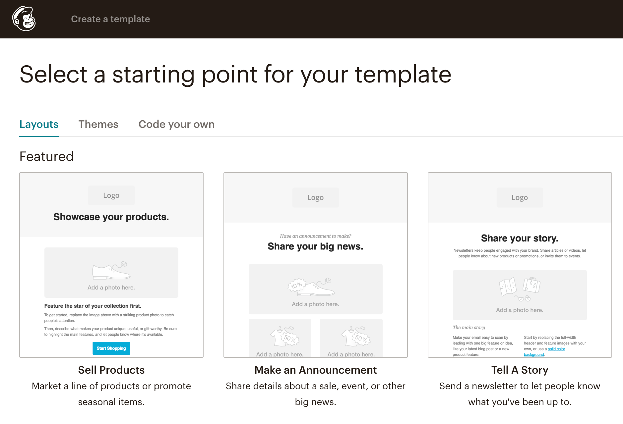Click the 10% sale shoe icon

click(311, 287)
